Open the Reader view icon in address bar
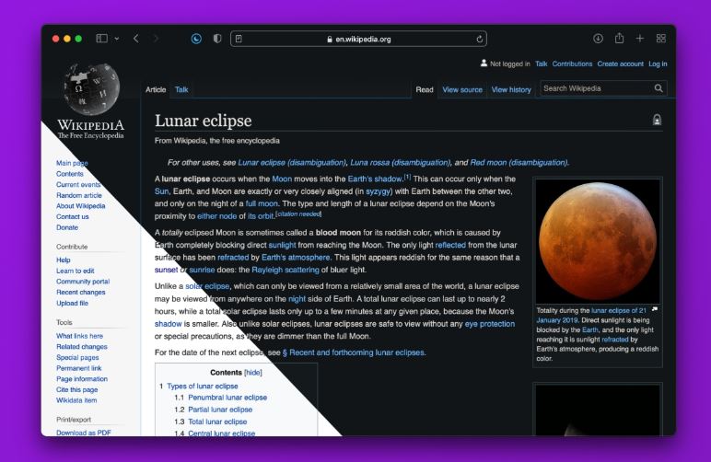This screenshot has height=462, width=711. click(x=239, y=39)
